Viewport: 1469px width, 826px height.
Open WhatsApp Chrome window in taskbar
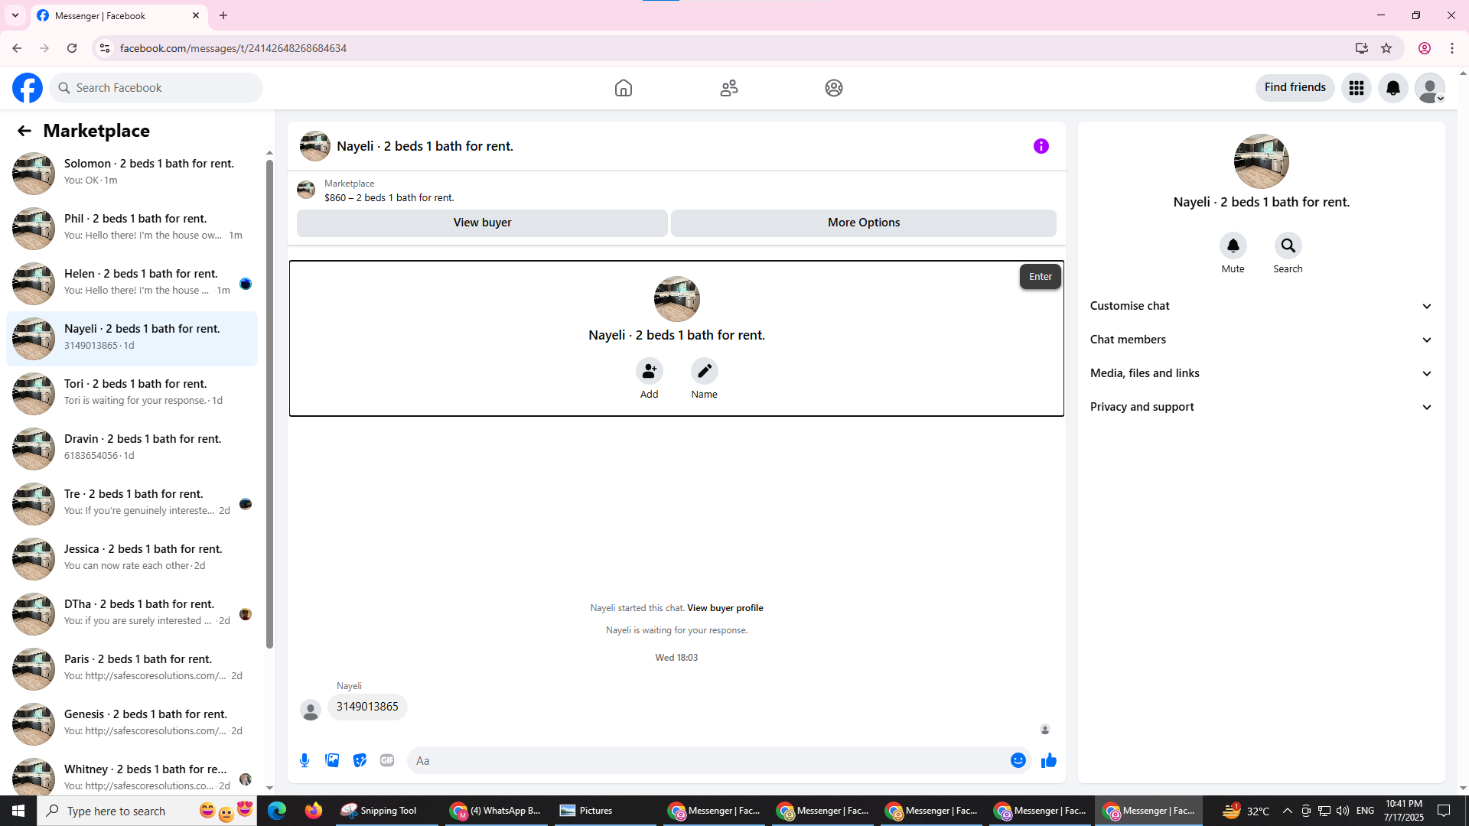(x=497, y=811)
